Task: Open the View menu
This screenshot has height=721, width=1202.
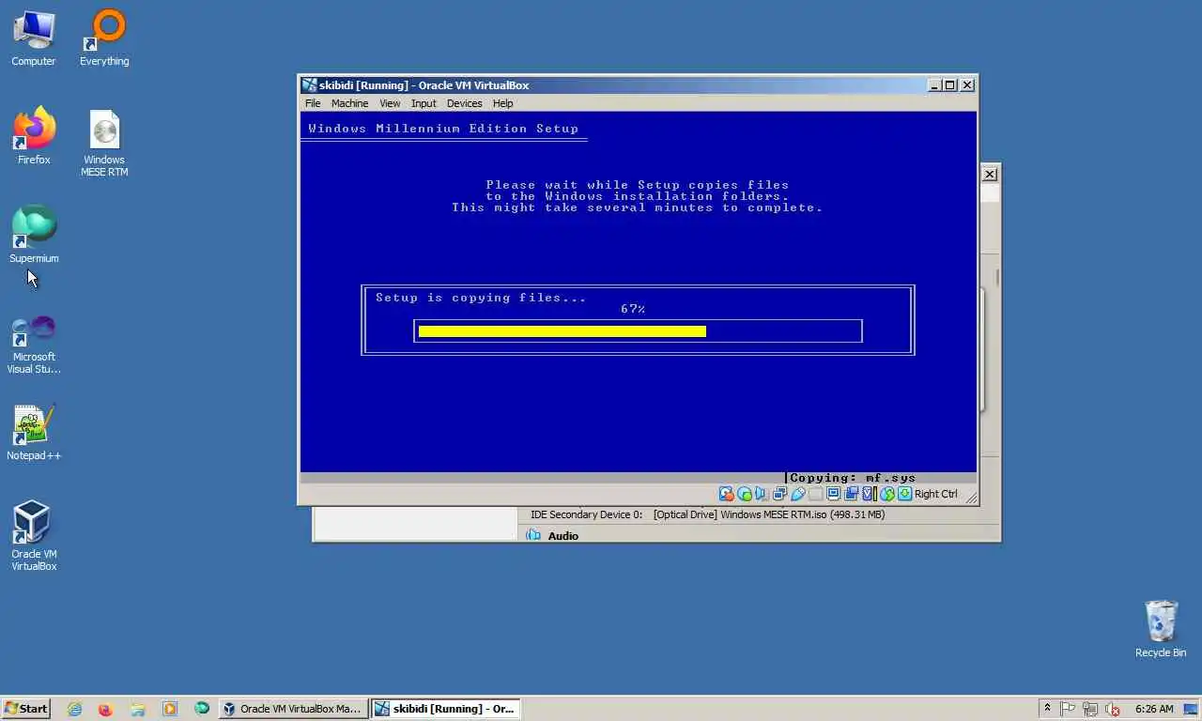Action: coord(390,103)
